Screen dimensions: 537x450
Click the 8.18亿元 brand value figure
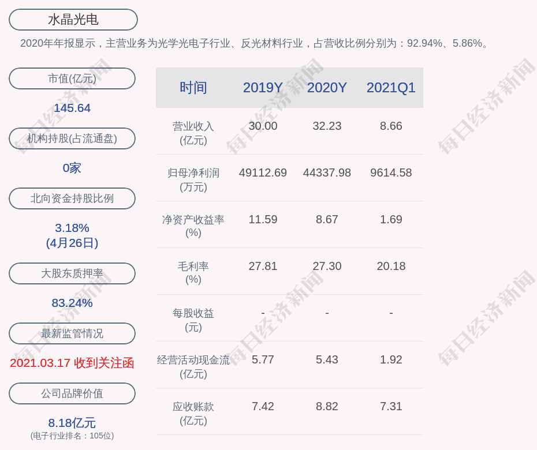[x=72, y=423]
